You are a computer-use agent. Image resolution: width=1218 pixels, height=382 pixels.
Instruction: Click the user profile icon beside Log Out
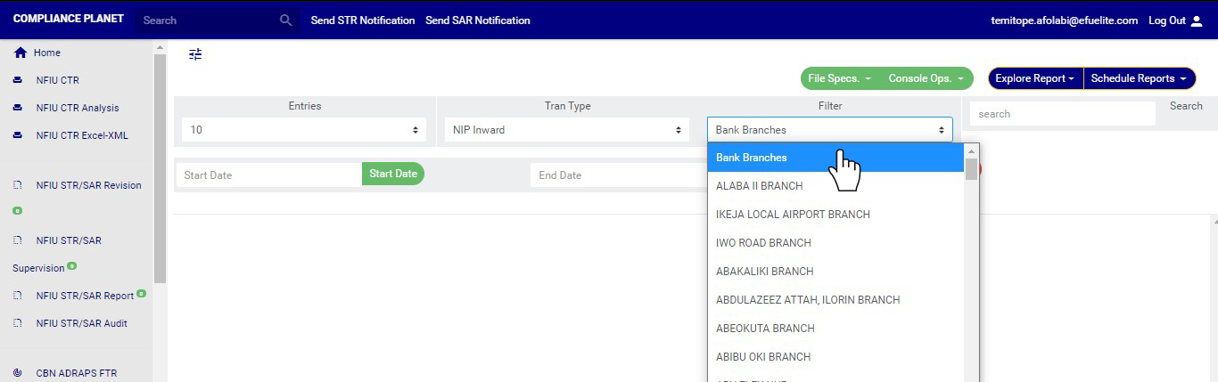tap(1197, 20)
